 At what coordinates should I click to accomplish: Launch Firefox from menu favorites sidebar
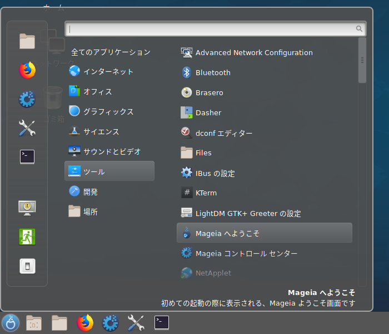click(27, 70)
